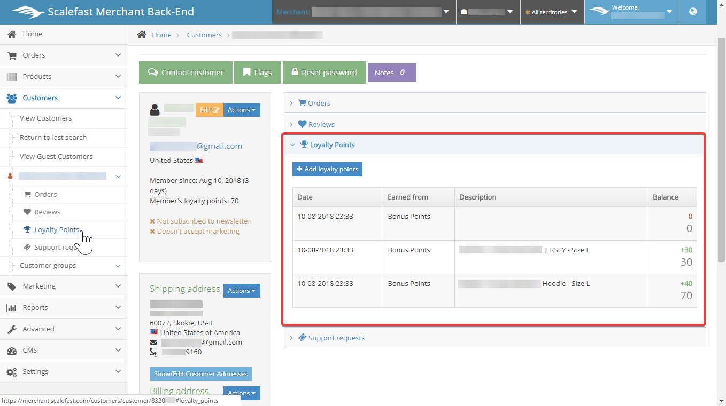This screenshot has width=726, height=406.
Task: Click the globe icon in top bar
Action: (693, 12)
